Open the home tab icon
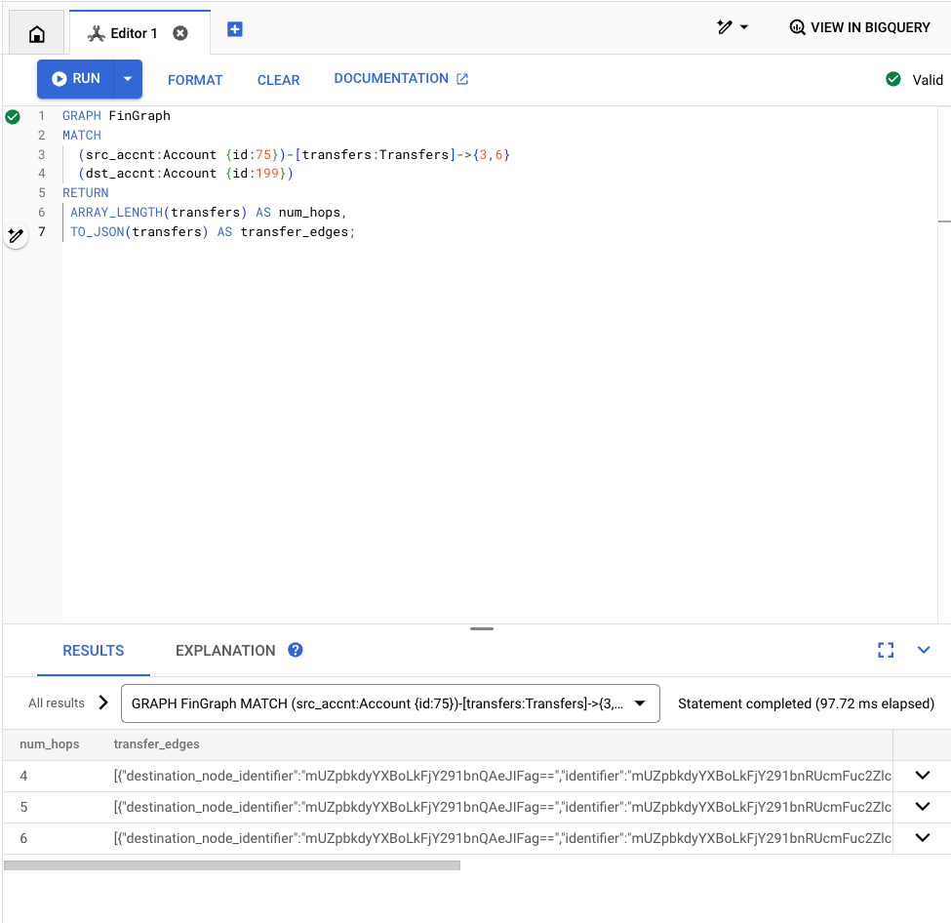The image size is (951, 923). coord(37,33)
